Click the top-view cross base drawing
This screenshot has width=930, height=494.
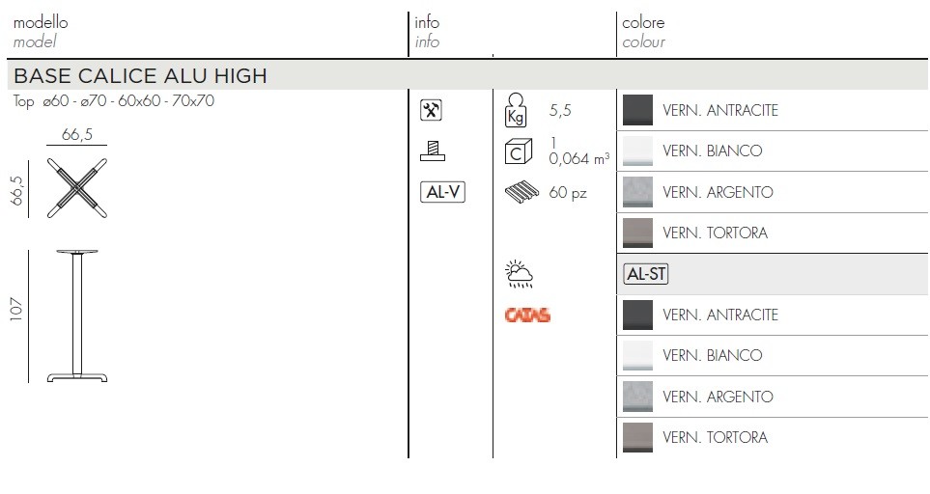(x=77, y=188)
